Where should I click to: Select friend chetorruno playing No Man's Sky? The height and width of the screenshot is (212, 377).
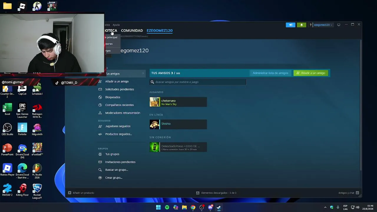(178, 102)
